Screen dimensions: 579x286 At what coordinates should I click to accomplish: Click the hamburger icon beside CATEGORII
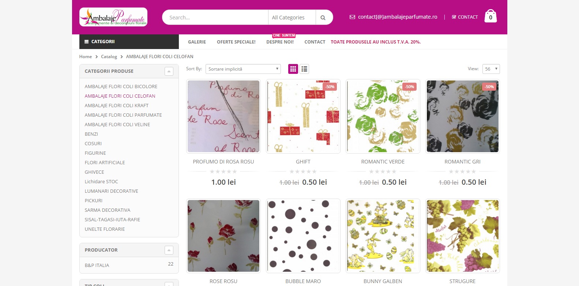87,42
